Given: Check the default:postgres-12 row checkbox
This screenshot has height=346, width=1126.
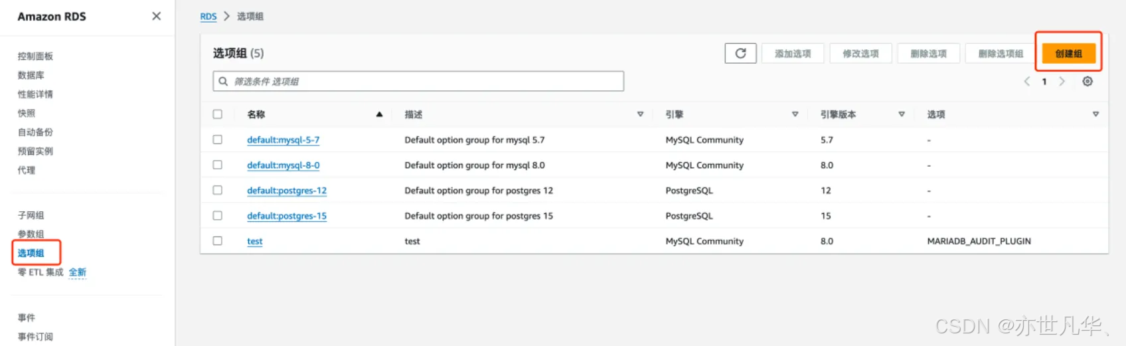Looking at the screenshot, I should coord(217,190).
